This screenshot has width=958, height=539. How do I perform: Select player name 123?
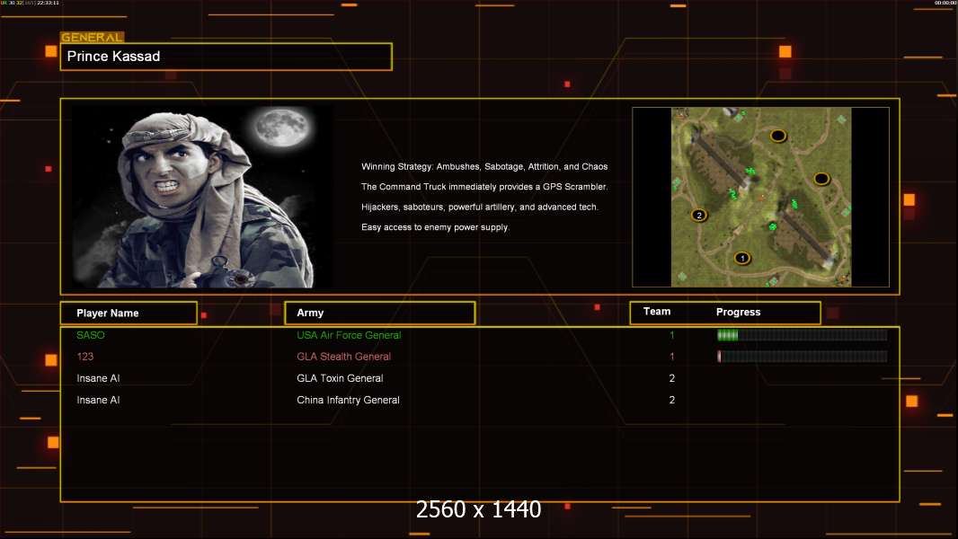point(84,357)
